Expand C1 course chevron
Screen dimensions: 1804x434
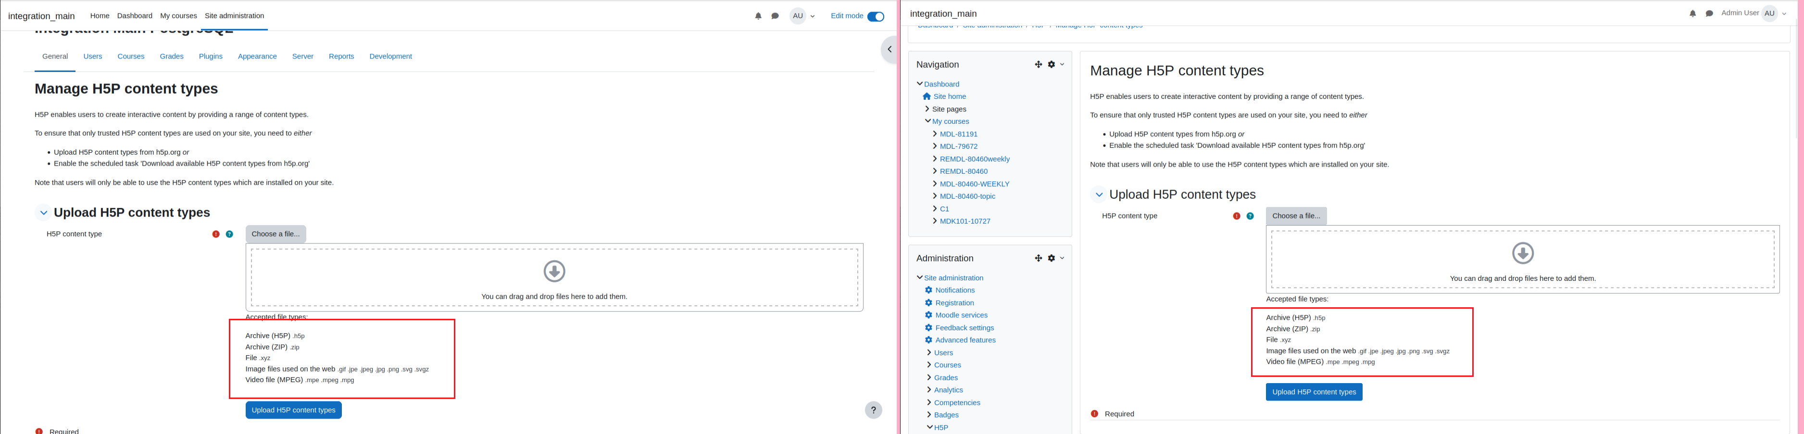pyautogui.click(x=935, y=209)
